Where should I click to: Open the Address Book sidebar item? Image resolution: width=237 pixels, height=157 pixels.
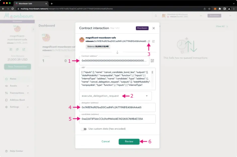[17, 100]
